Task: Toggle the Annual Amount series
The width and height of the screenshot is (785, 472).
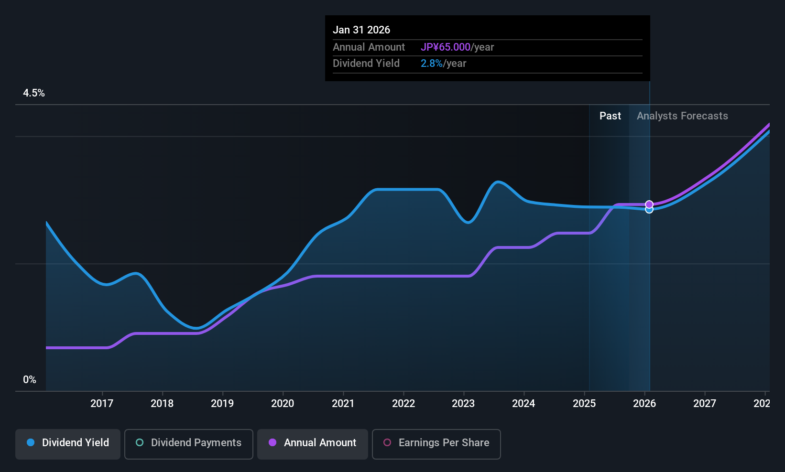Action: point(313,444)
